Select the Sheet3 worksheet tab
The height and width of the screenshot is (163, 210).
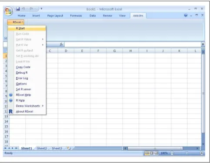click(57, 148)
